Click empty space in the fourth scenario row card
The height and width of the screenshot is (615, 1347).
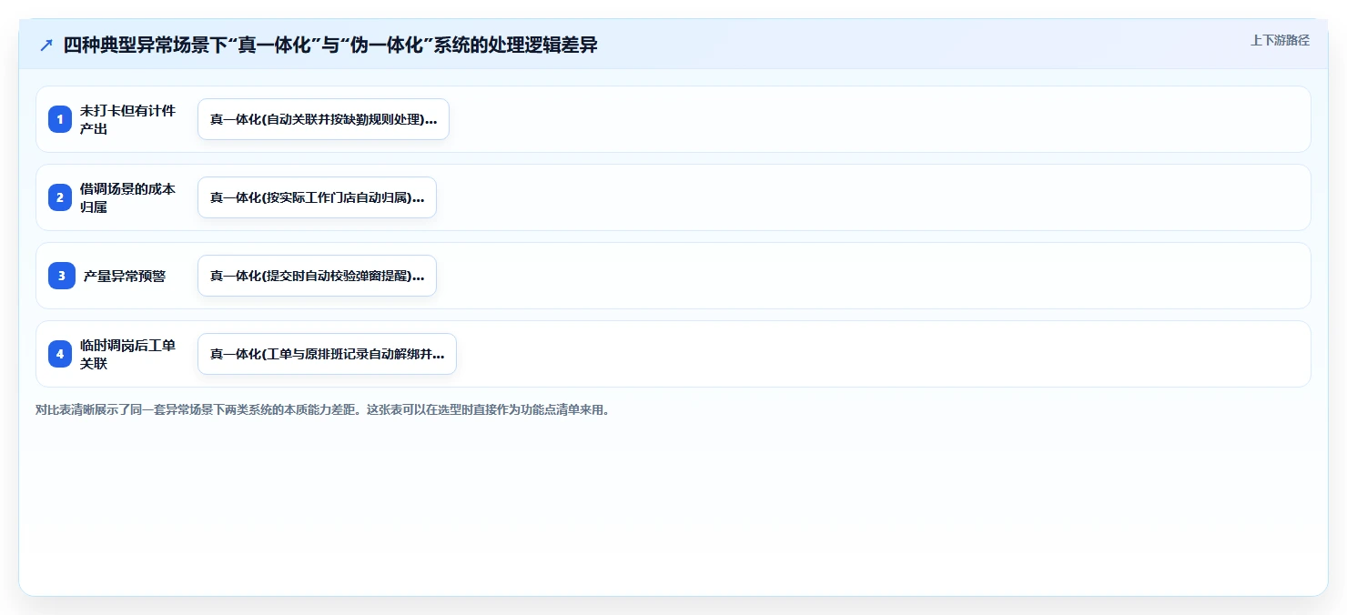click(874, 354)
